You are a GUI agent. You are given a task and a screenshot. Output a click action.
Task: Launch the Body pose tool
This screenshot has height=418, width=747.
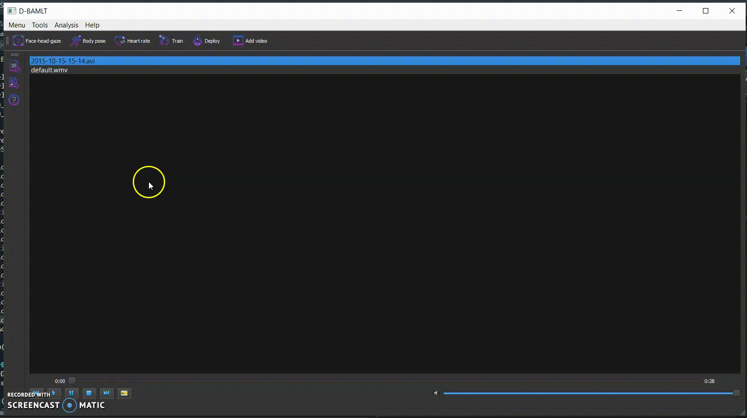coord(88,41)
